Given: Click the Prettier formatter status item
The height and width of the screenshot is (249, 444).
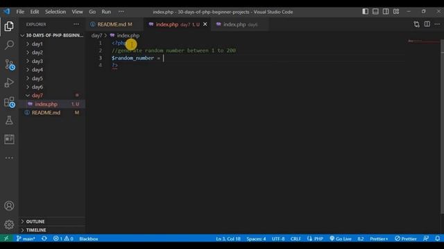Looking at the screenshot, I should (x=406, y=239).
